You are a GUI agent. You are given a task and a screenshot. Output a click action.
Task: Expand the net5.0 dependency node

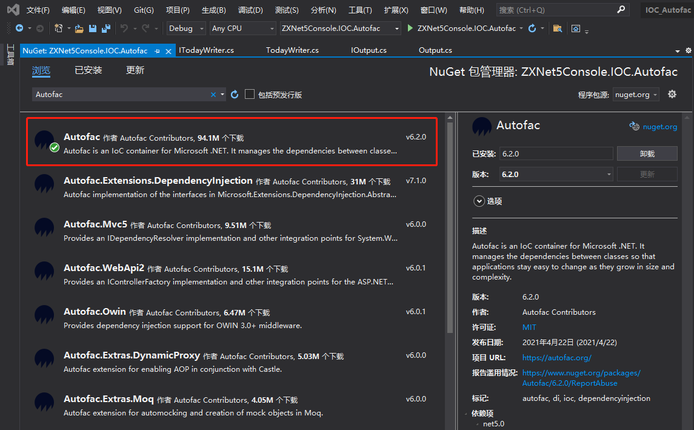click(477, 424)
